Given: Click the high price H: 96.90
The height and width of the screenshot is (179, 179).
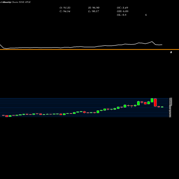Looking at the screenshot, I should point(94,8).
